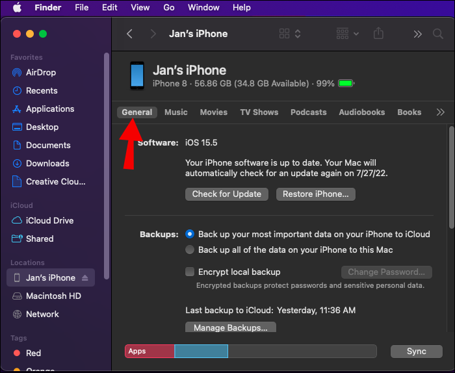Open the Finder menu
Screen dimensions: 455x373
[48, 8]
